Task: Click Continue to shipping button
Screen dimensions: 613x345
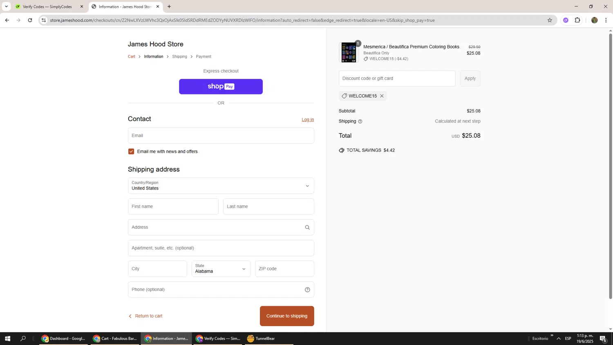Action: (287, 316)
